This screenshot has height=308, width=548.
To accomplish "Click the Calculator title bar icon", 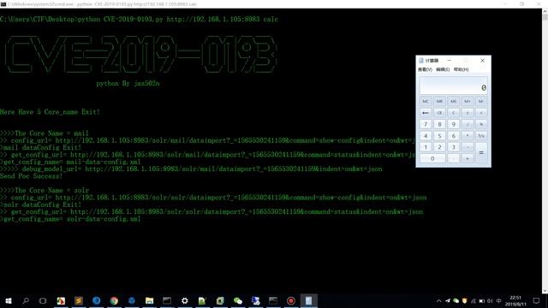I will pos(421,61).
